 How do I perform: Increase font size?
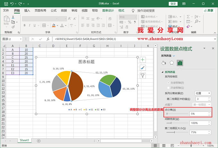point(70,18)
